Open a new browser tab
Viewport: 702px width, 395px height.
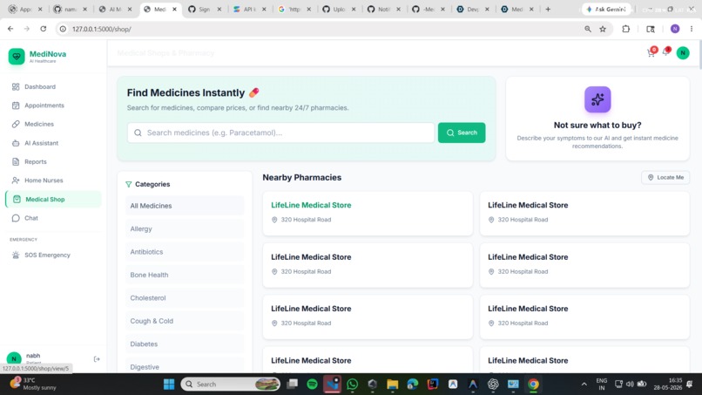coord(548,9)
